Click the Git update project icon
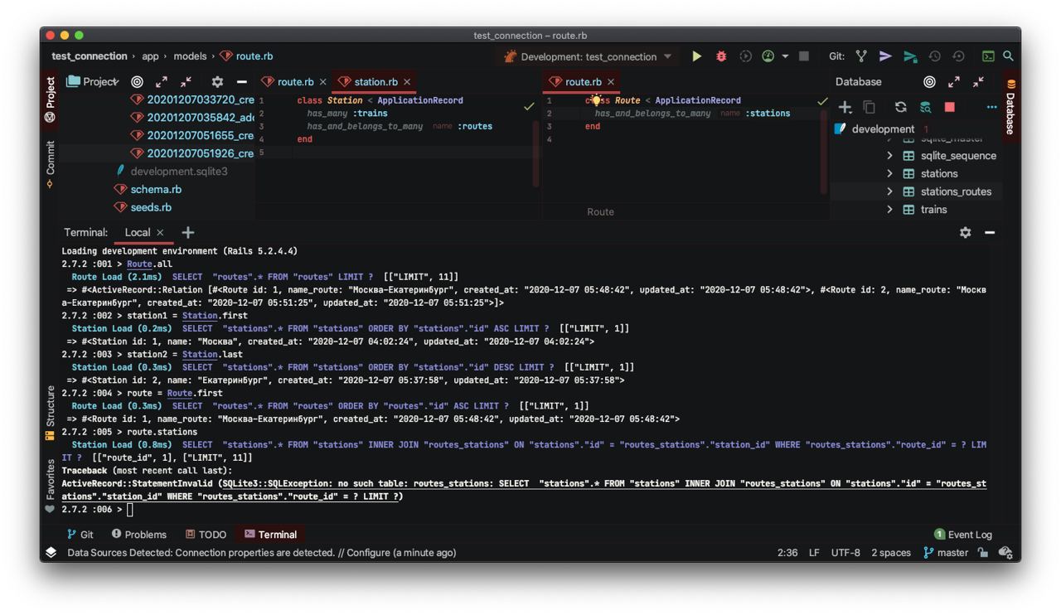The width and height of the screenshot is (1061, 615). click(x=861, y=56)
